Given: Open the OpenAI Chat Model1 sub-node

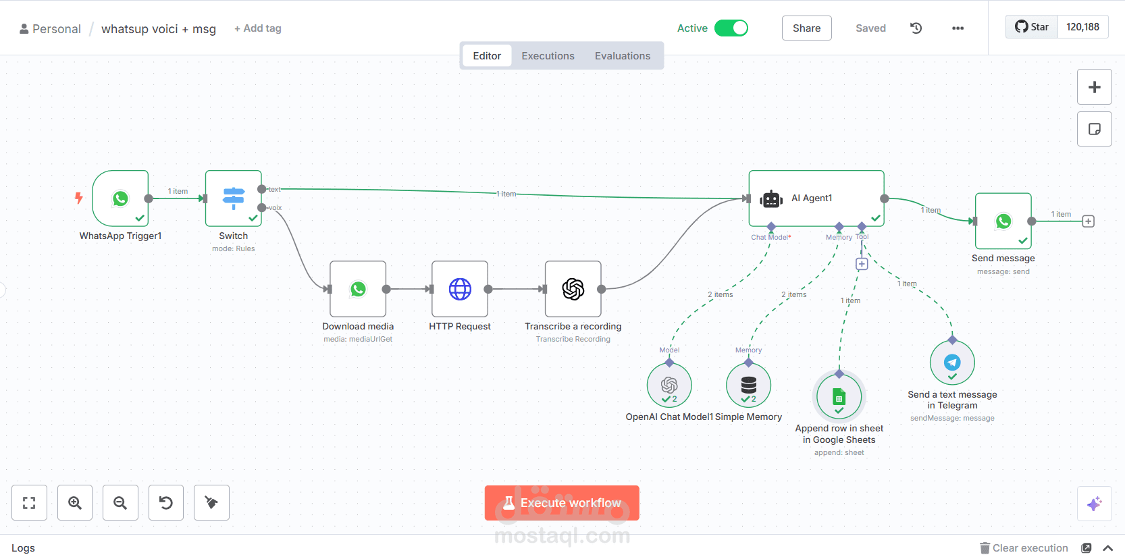Looking at the screenshot, I should (669, 385).
